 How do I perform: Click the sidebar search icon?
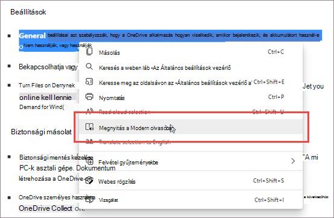(x=89, y=81)
